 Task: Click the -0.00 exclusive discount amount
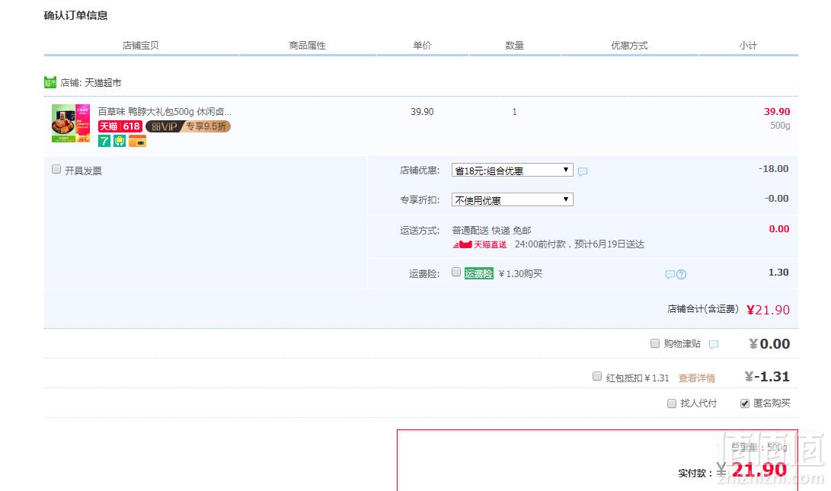776,199
